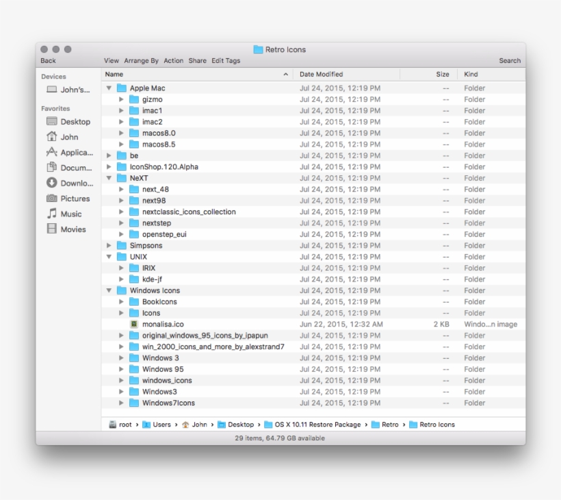561x500 pixels.
Task: Expand the Simpsons folder
Action: [x=108, y=245]
